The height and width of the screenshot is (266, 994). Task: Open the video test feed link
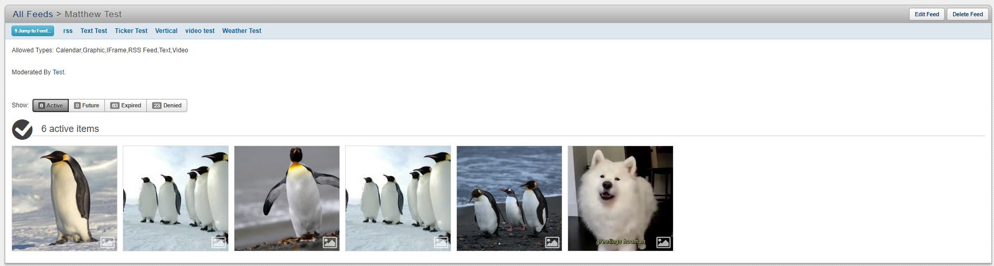[x=200, y=31]
